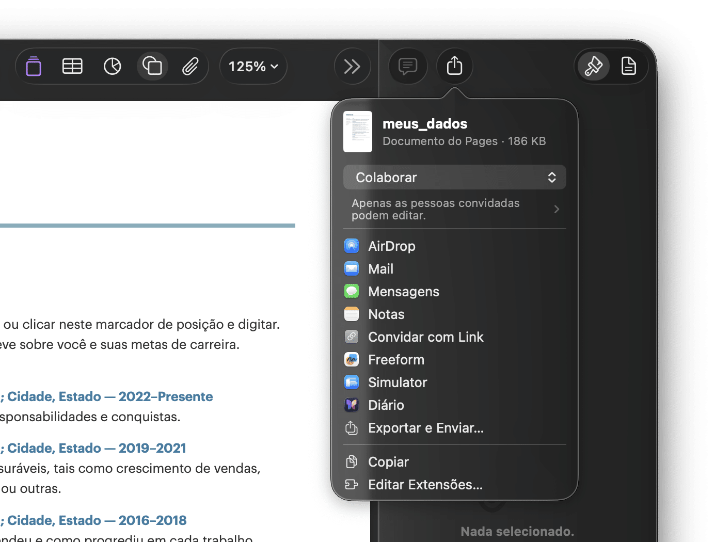The width and height of the screenshot is (715, 542).
Task: Click the meus_dados document thumbnail
Action: (x=358, y=132)
